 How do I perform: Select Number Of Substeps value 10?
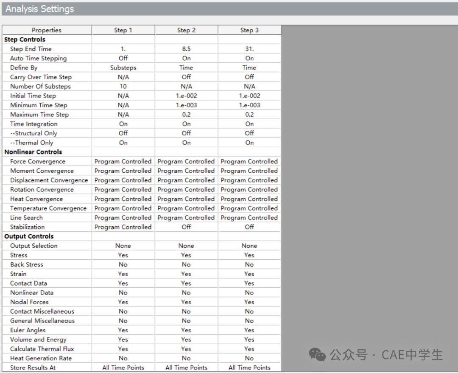point(123,86)
